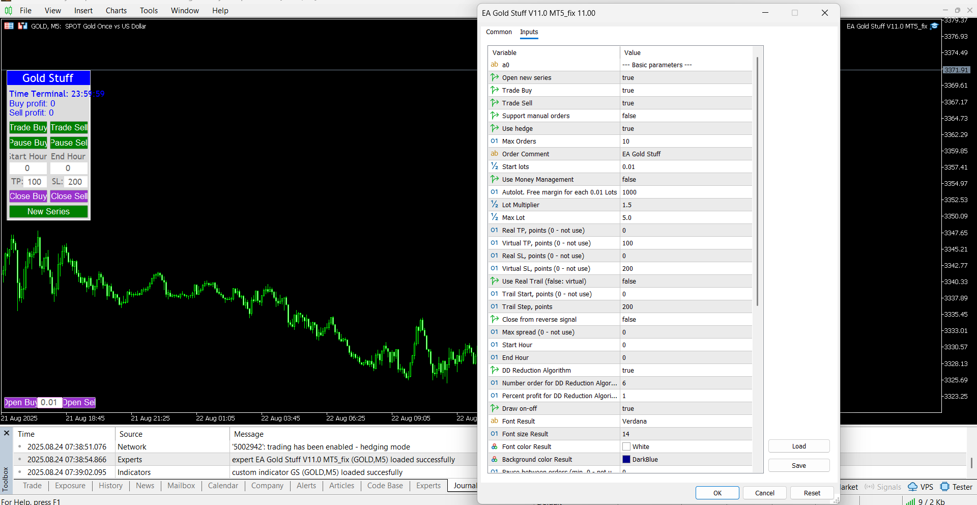Close the Toolbox panel with X icon
Screen dimensions: 977x505
coord(7,433)
